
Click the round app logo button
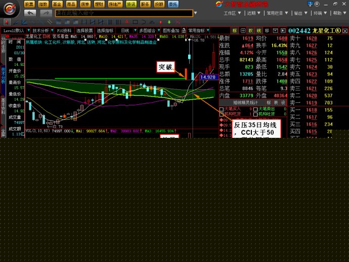pyautogui.click(x=10, y=9)
